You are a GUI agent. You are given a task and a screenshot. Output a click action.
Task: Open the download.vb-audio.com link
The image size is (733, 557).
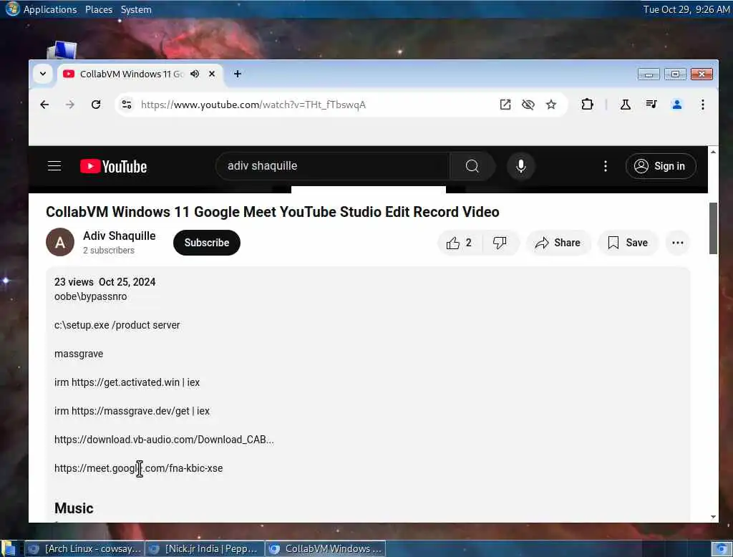click(164, 440)
